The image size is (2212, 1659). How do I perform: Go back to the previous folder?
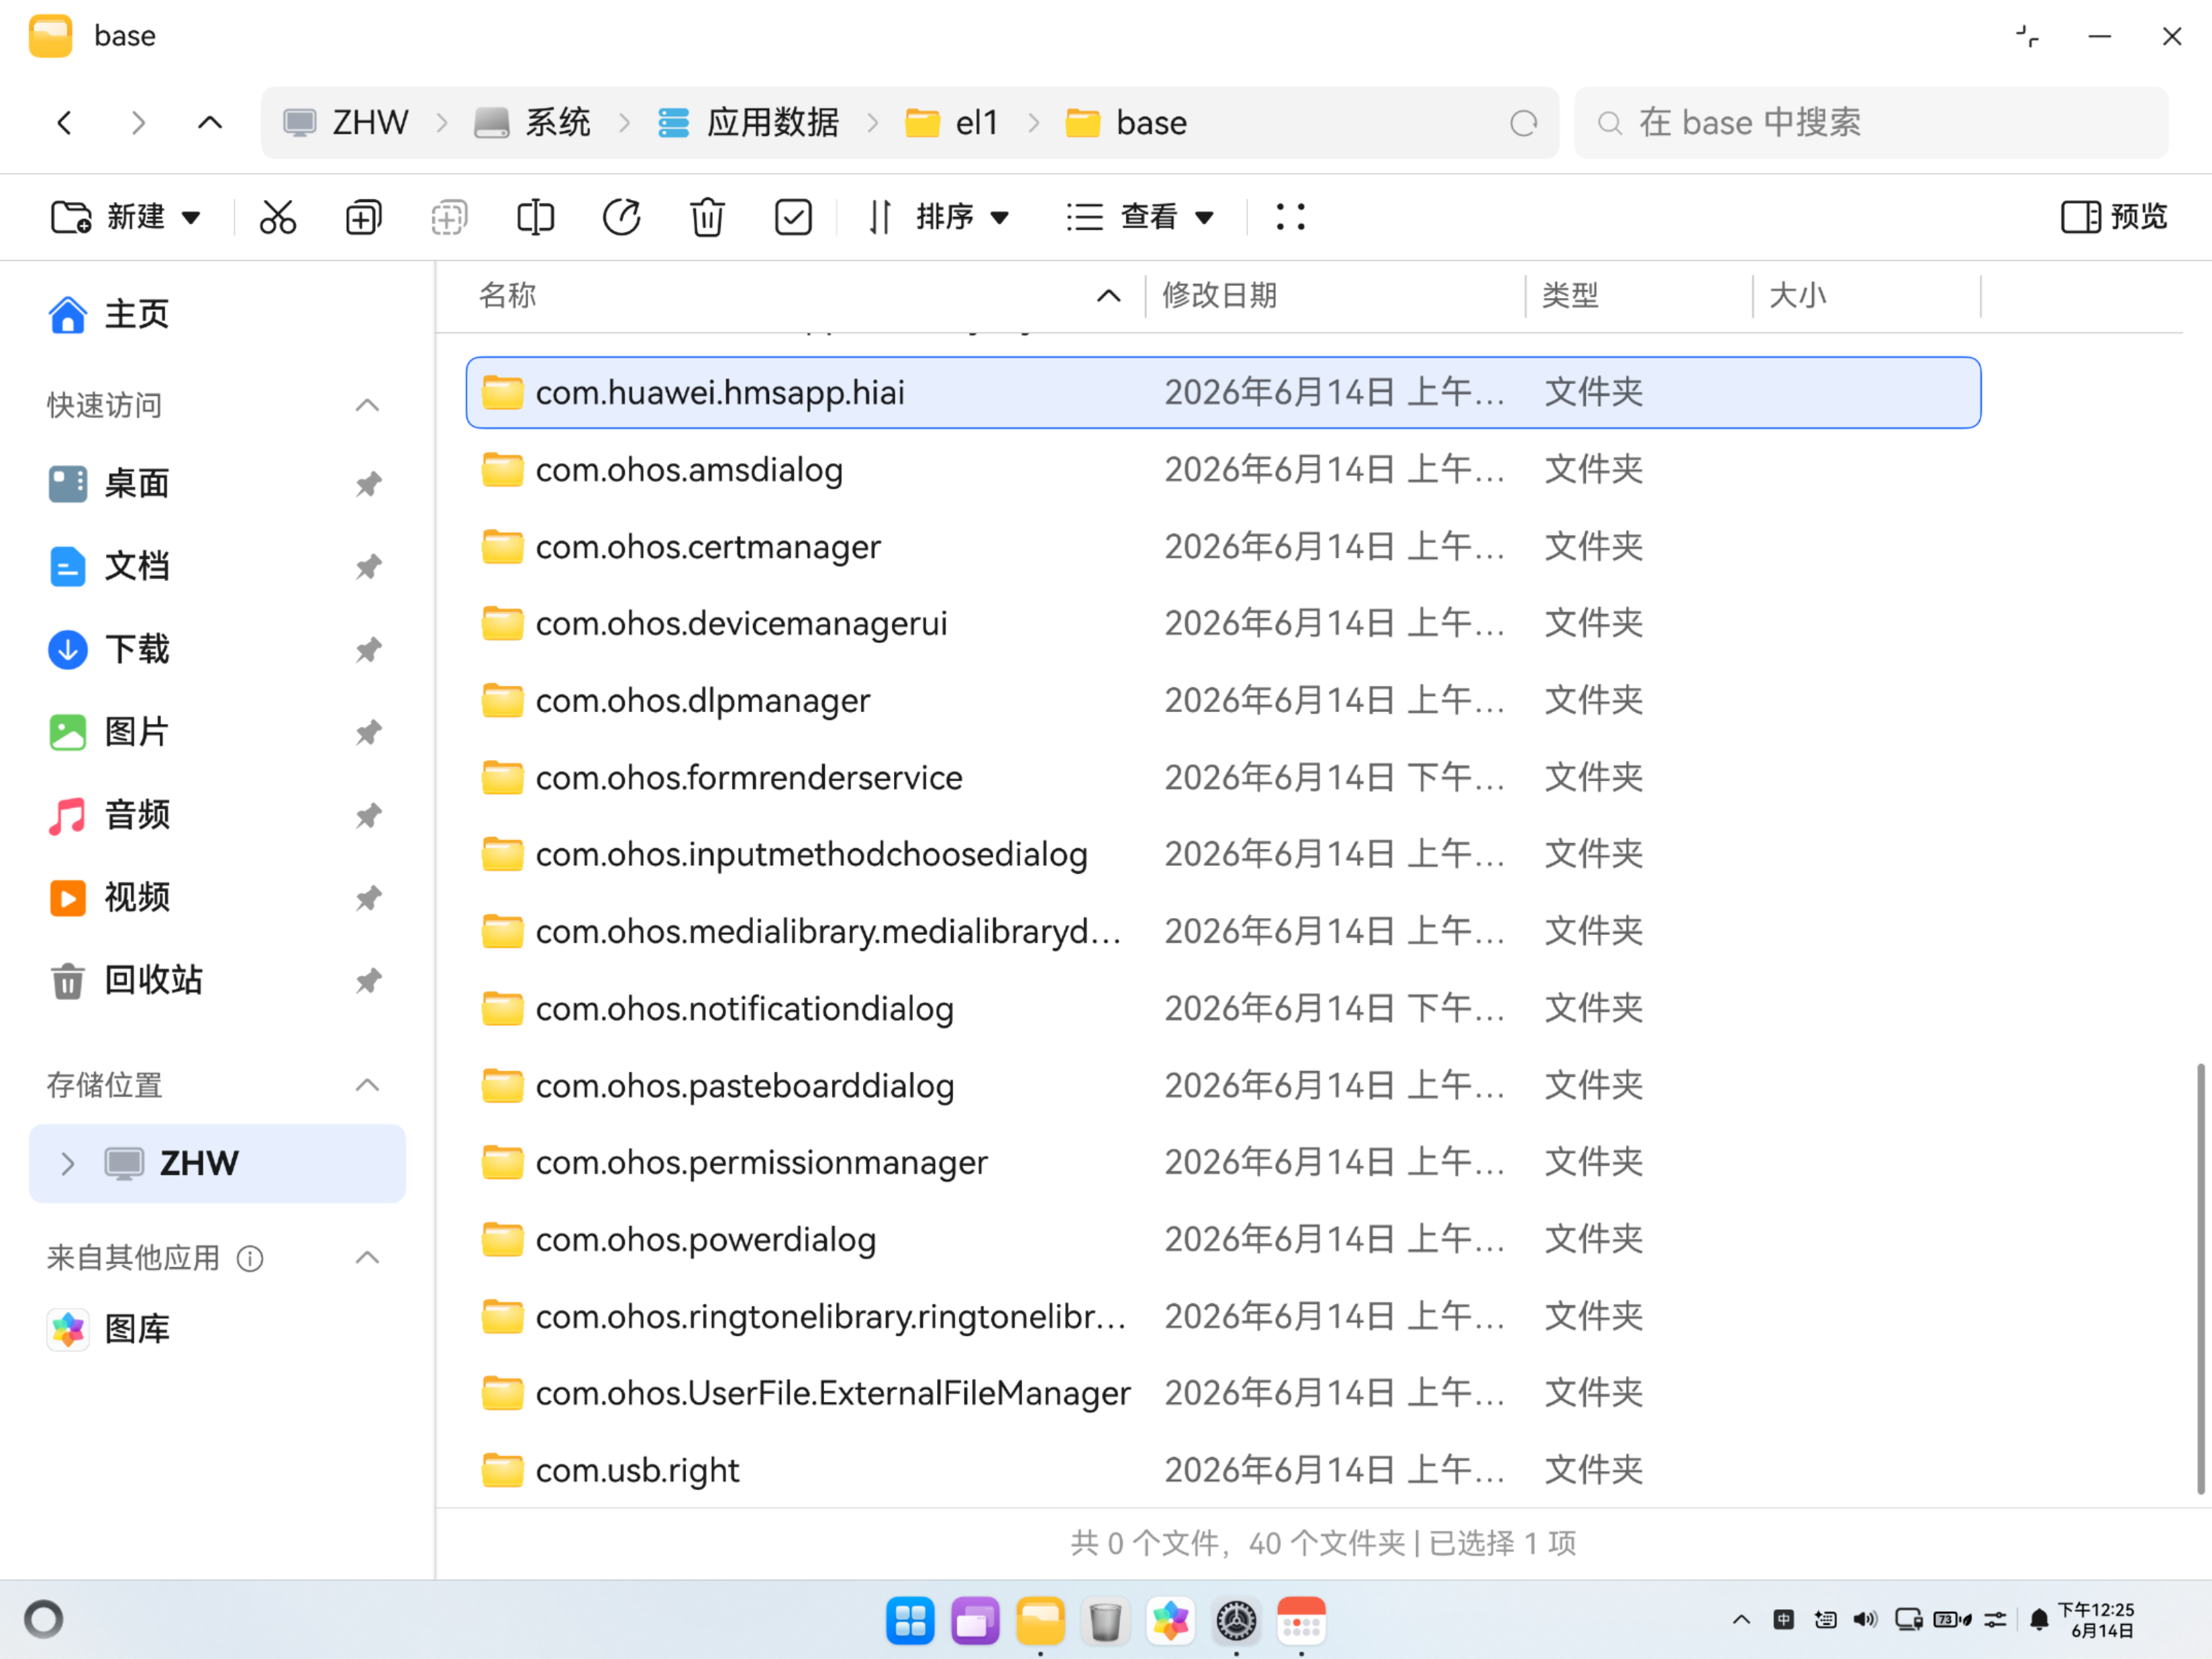click(65, 123)
